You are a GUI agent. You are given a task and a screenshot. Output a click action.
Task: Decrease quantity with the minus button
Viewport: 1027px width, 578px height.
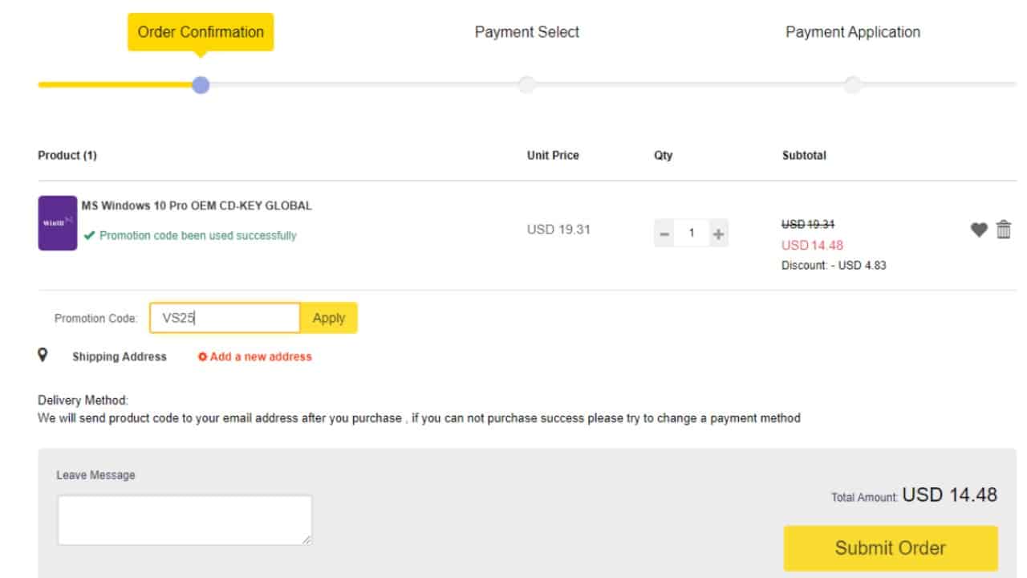[x=664, y=234]
